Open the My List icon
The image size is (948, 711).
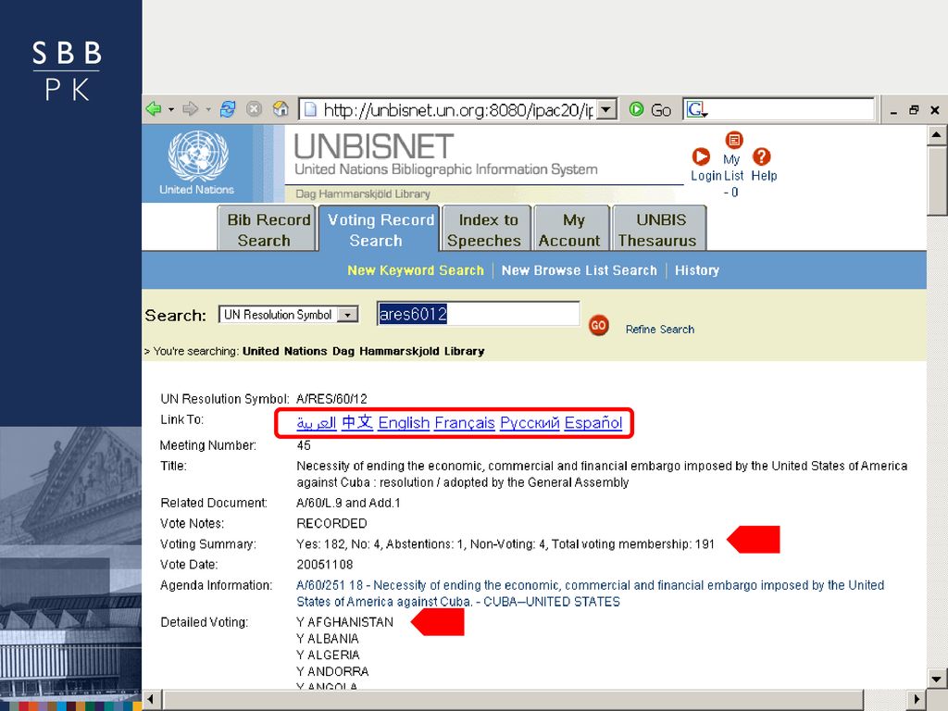click(x=734, y=141)
